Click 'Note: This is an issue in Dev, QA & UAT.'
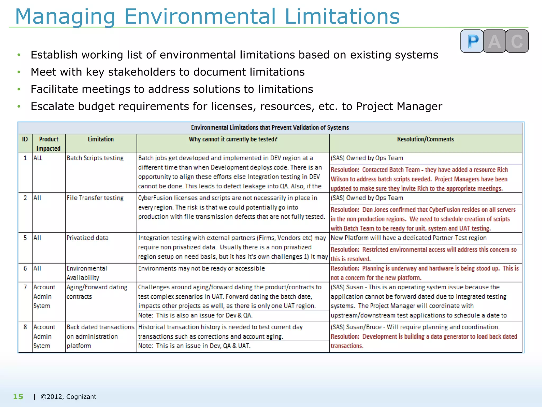Screen dimensions: 542x407 click(194, 346)
